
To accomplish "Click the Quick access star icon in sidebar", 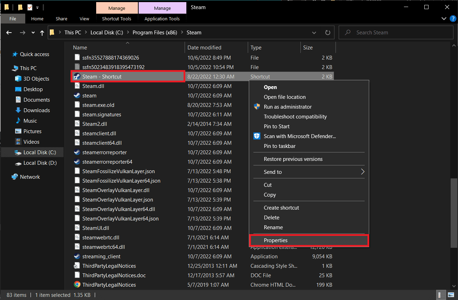I will (x=15, y=54).
